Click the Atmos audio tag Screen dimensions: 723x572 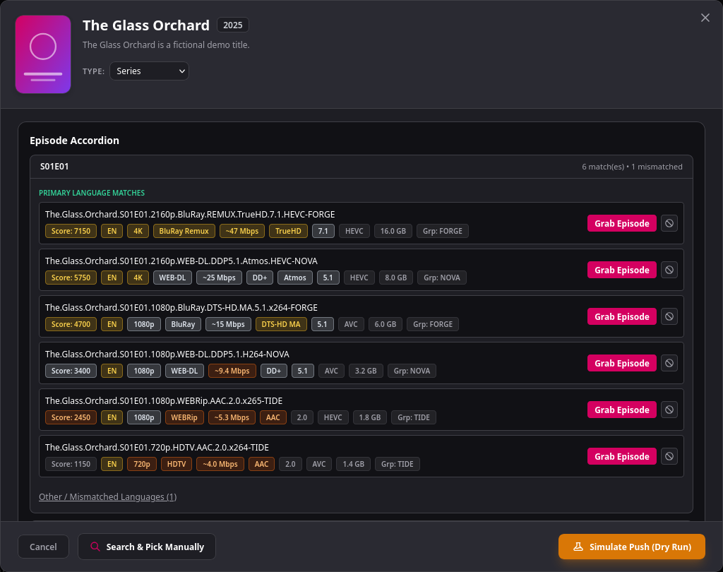click(x=295, y=278)
